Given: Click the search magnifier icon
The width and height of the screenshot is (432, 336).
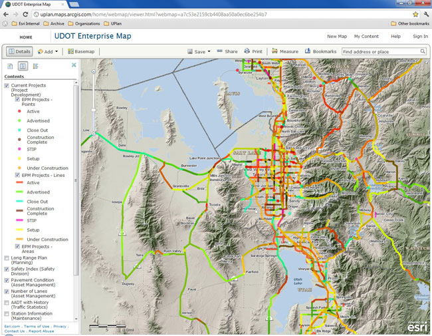Looking at the screenshot, I should [423, 51].
